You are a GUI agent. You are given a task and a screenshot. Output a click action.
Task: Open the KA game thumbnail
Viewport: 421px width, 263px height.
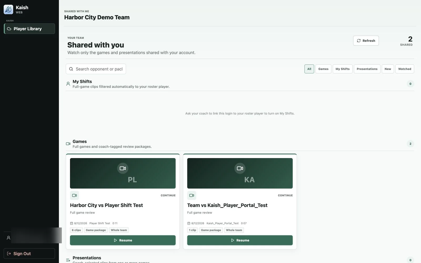point(240,173)
